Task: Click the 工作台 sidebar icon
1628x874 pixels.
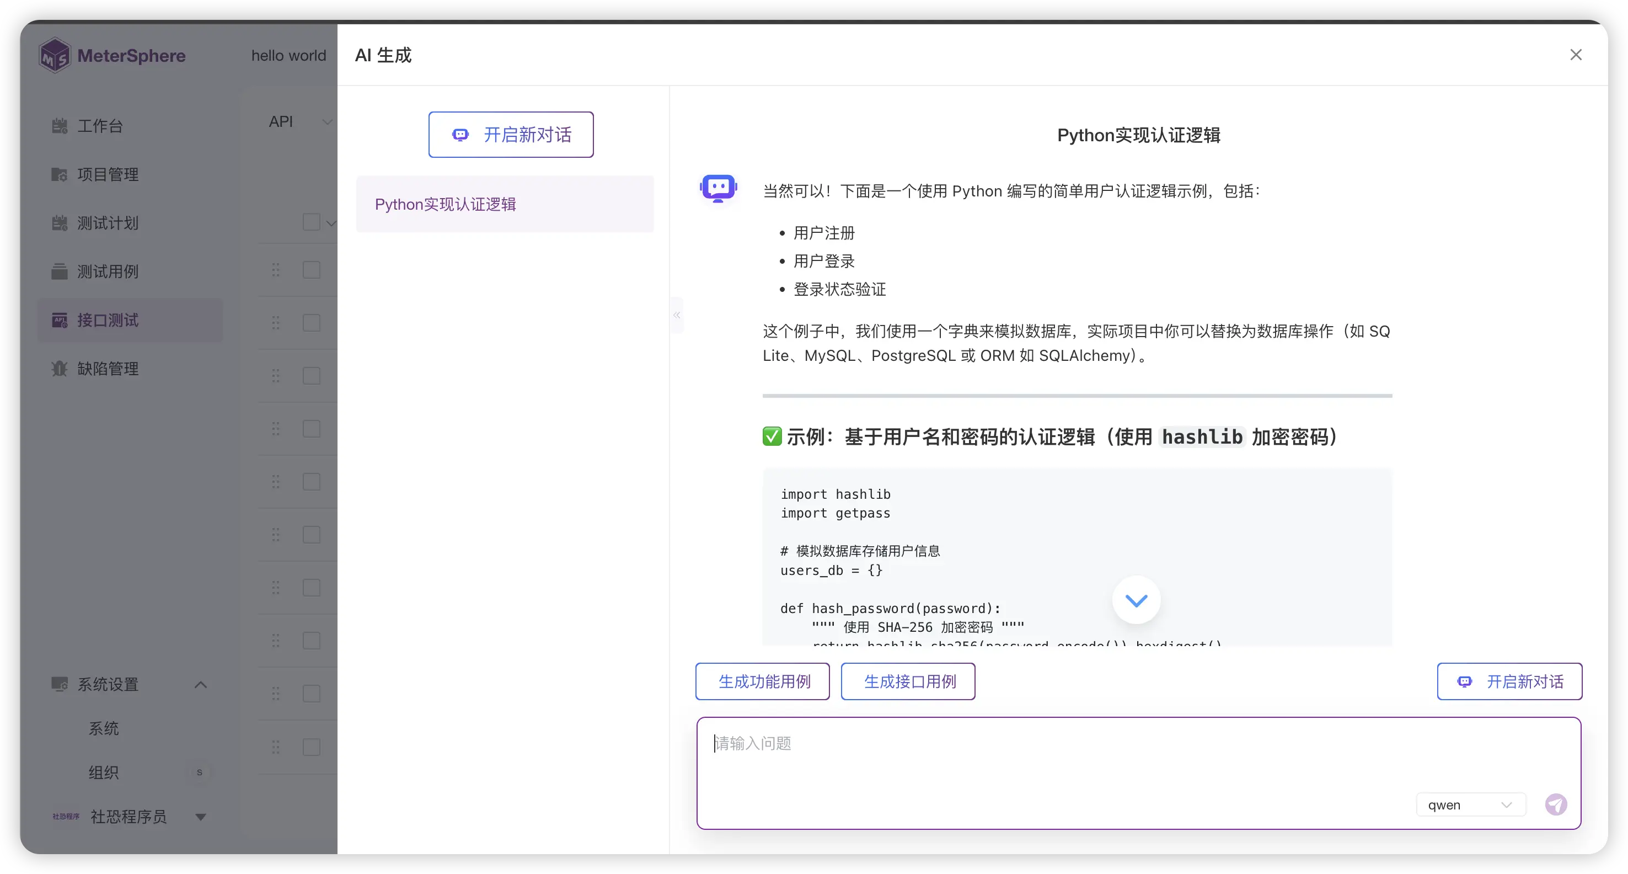Action: pos(60,126)
